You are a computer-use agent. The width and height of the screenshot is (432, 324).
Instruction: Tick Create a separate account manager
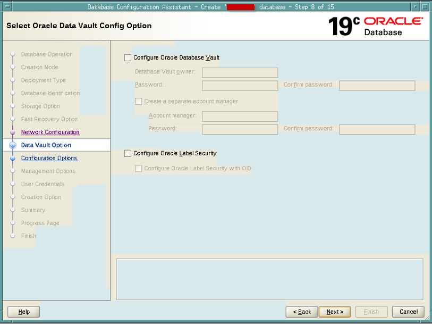tap(138, 102)
